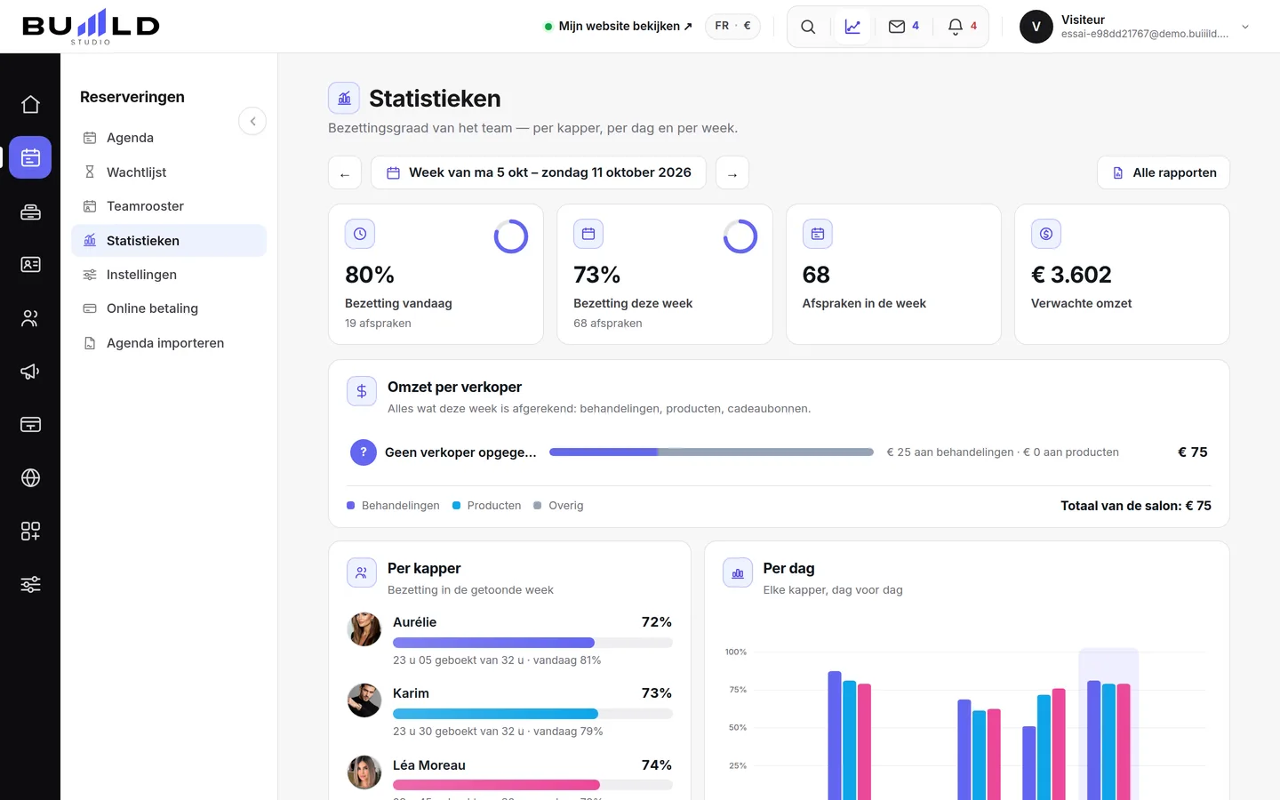Open the cash register rail icon
The height and width of the screenshot is (800, 1280).
pos(30,212)
